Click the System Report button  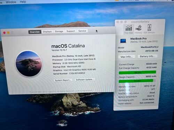63,80
